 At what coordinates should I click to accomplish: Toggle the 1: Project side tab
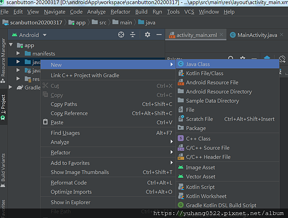tap(3, 107)
